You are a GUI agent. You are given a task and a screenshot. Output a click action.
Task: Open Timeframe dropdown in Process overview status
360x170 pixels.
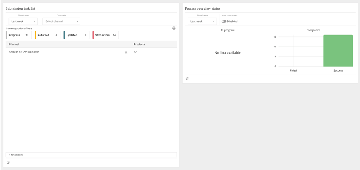tap(202, 21)
